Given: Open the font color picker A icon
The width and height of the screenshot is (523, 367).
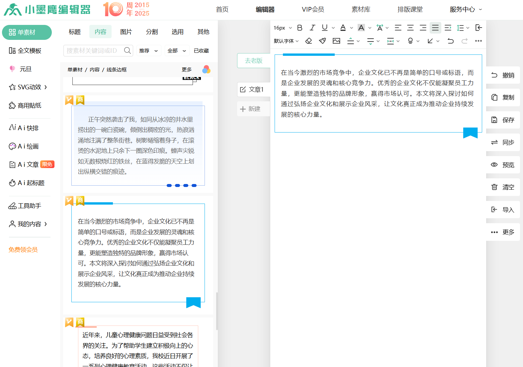Looking at the screenshot, I should point(343,28).
